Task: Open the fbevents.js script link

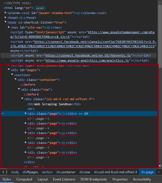Action: (x=88, y=55)
